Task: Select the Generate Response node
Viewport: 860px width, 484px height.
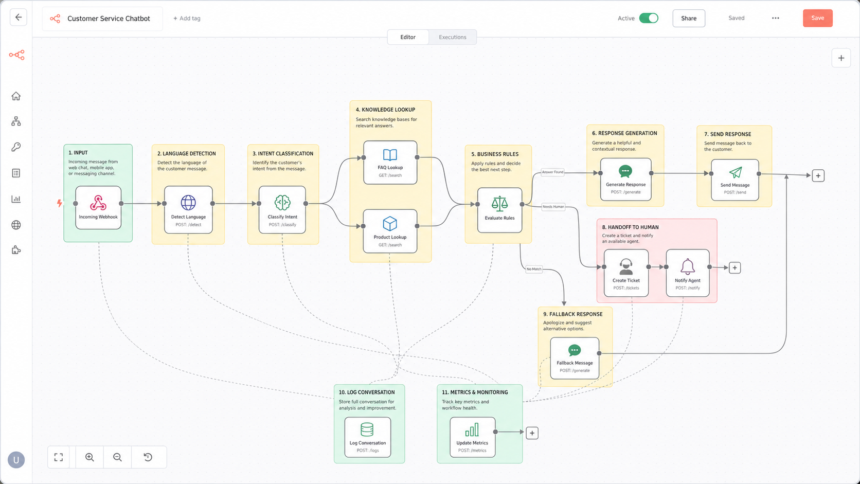Action: 625,180
